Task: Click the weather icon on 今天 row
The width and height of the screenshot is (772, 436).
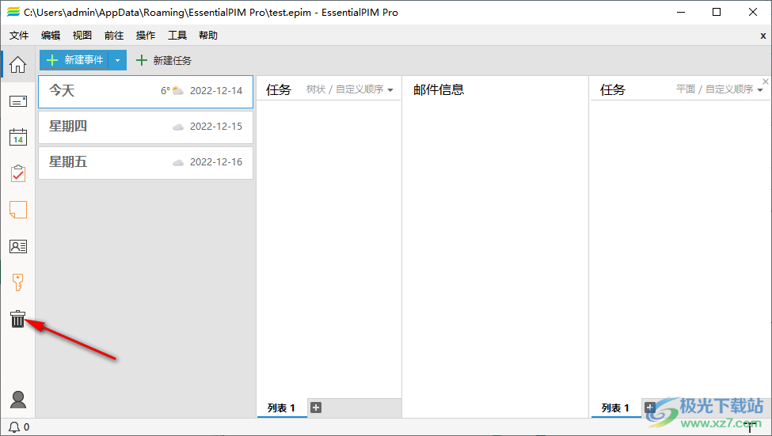Action: click(177, 91)
